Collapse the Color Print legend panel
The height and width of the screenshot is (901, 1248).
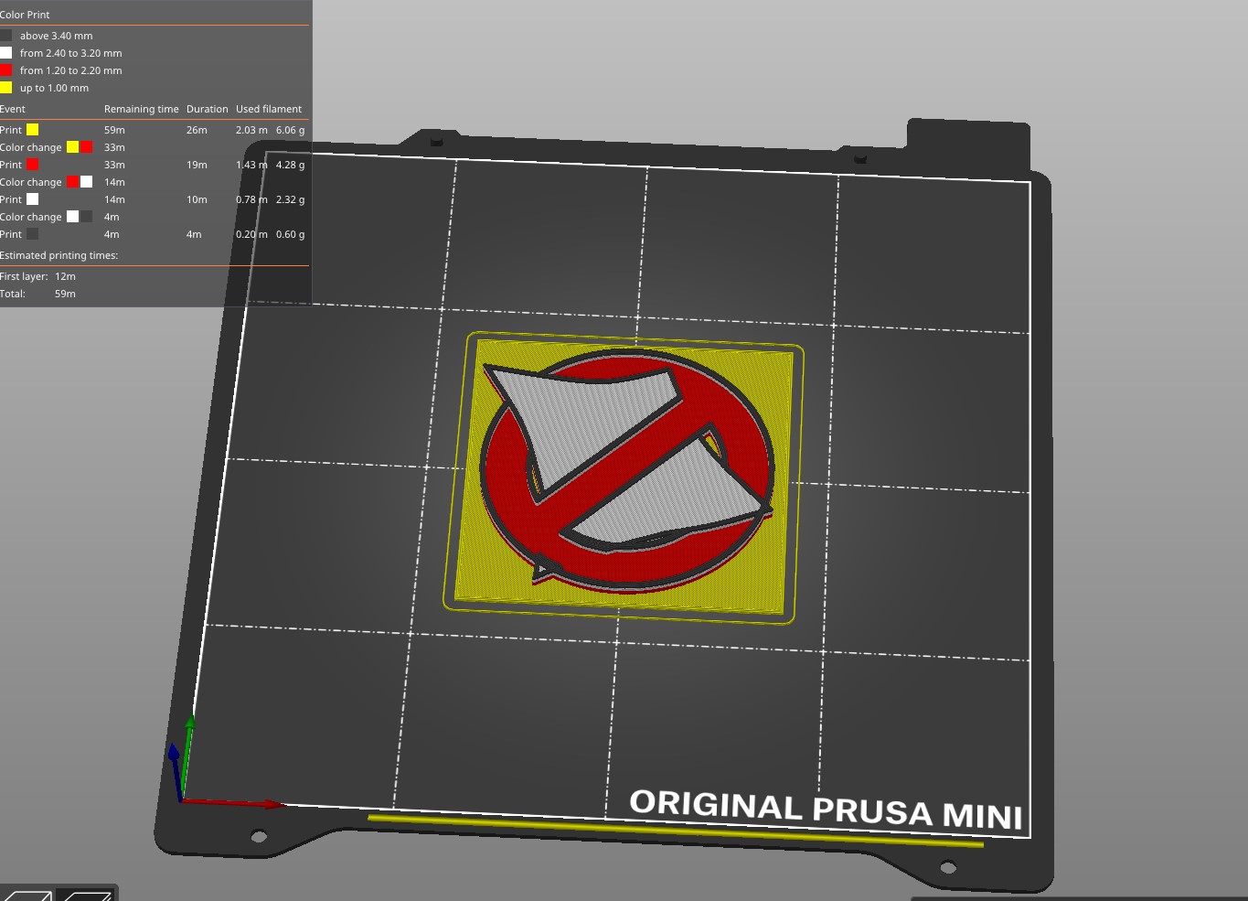[x=25, y=14]
